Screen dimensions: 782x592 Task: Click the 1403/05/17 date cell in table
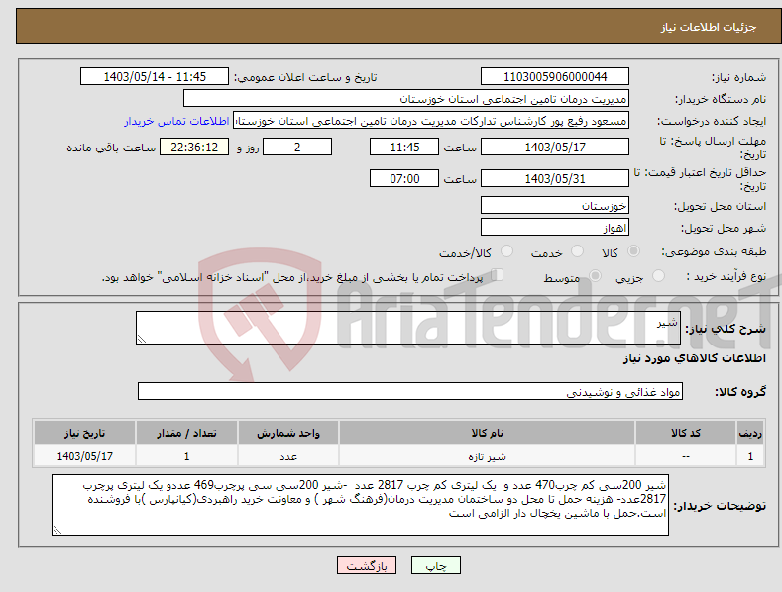click(x=85, y=456)
